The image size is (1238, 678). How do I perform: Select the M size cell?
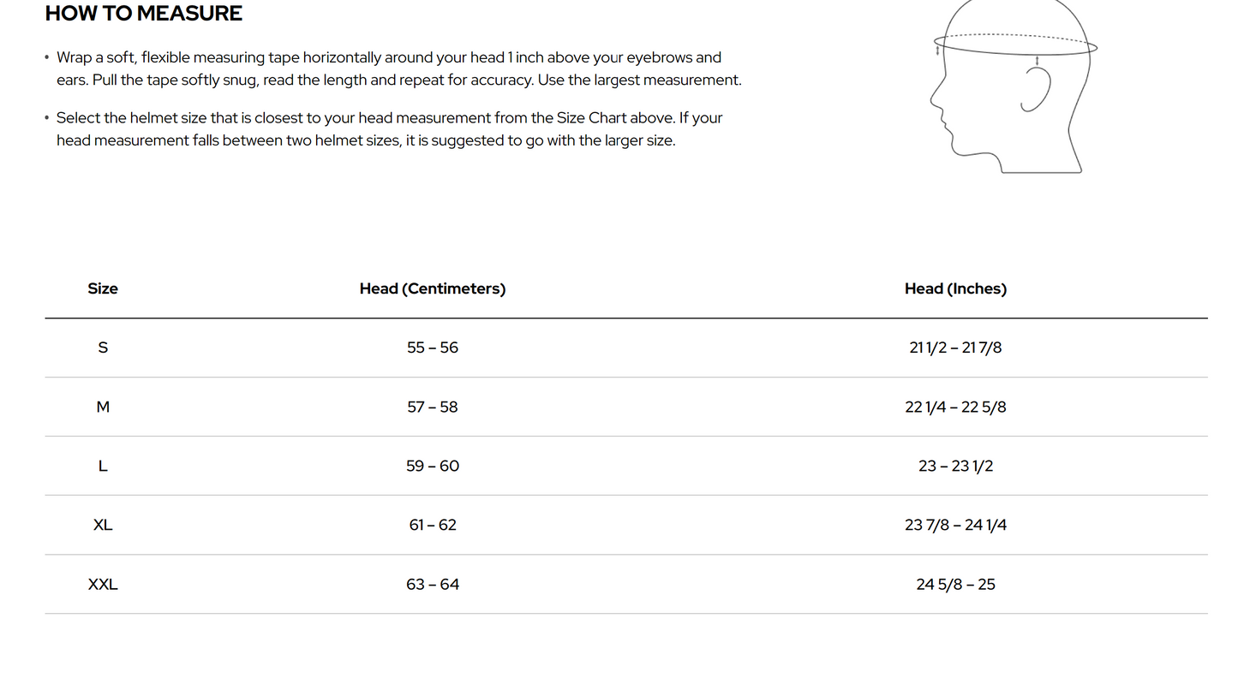point(103,407)
